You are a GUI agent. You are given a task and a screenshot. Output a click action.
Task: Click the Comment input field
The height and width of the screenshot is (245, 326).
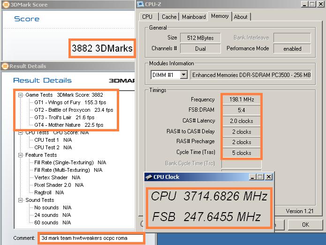[x=91, y=238]
